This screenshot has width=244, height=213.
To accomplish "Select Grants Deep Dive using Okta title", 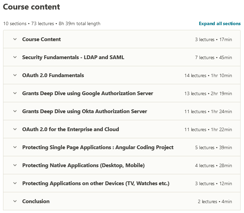I will pos(85,111).
